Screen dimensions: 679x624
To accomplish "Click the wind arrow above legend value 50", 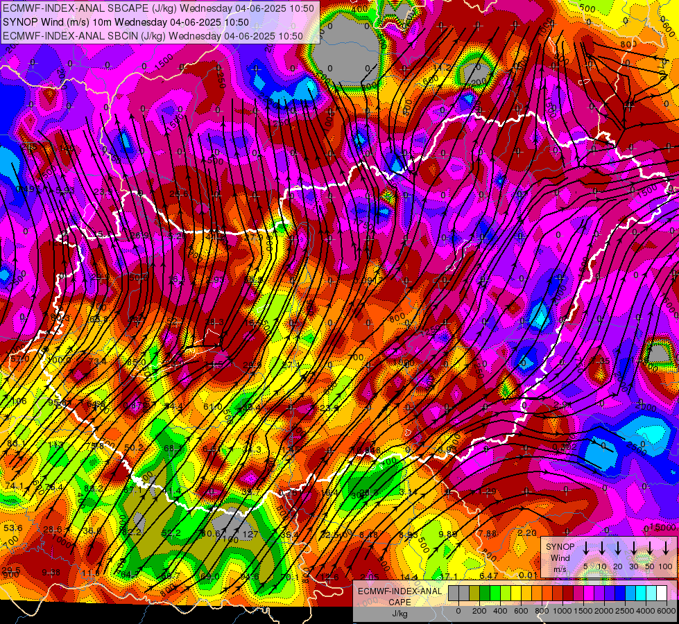I will tap(650, 548).
